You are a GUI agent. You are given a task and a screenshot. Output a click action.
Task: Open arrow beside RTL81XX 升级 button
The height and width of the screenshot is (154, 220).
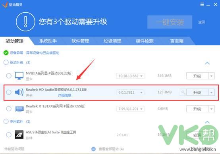[x=211, y=109]
